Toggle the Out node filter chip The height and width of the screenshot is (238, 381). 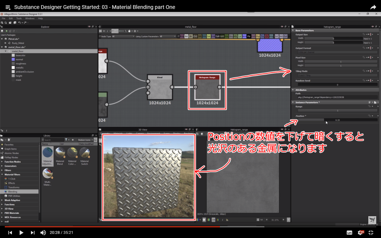285,36
